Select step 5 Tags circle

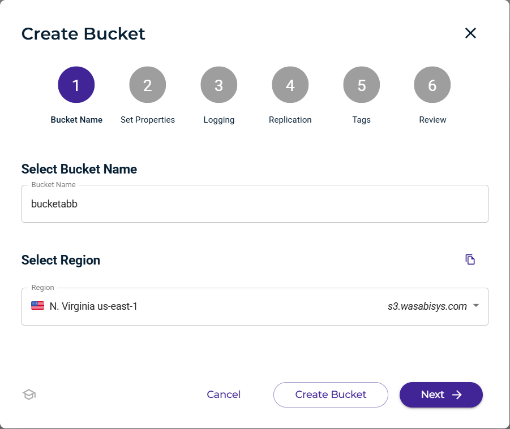click(361, 84)
